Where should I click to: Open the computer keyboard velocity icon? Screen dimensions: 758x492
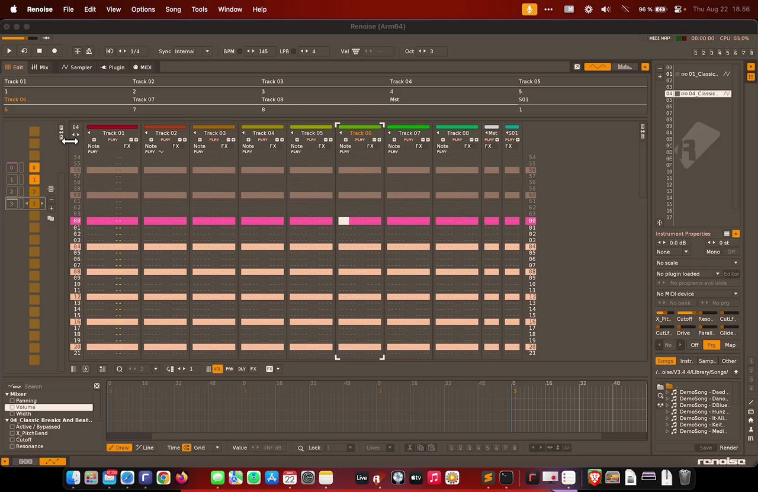pos(356,52)
